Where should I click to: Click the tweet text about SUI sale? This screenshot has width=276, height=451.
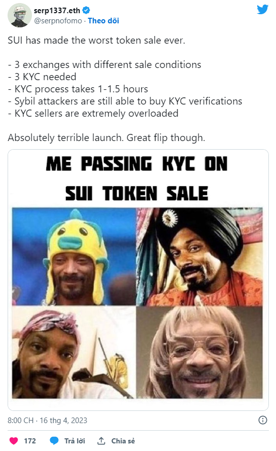point(125,89)
